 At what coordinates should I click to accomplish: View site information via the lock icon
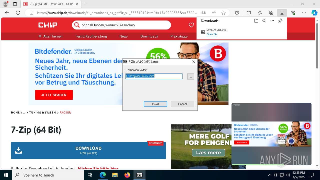coord(31,13)
